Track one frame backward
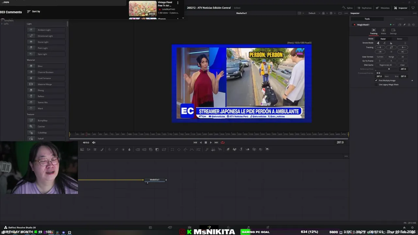The image size is (418, 235). [380, 52]
